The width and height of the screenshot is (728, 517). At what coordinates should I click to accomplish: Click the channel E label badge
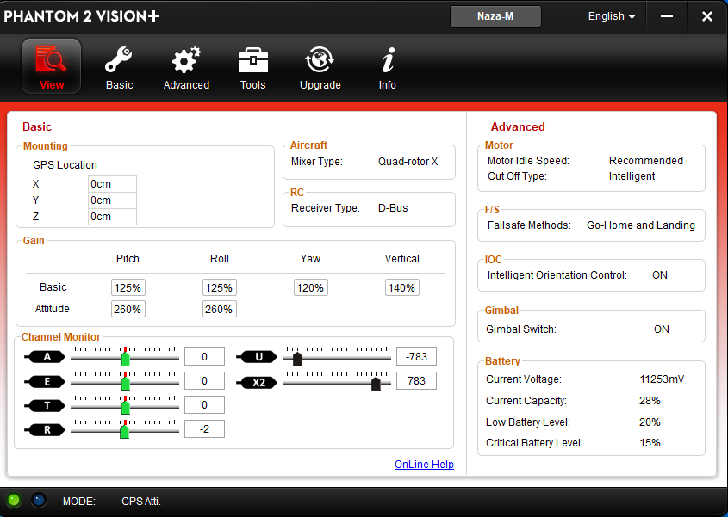pos(45,382)
